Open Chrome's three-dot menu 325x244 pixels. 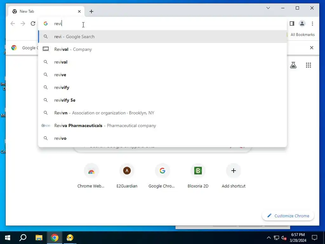tap(312, 24)
